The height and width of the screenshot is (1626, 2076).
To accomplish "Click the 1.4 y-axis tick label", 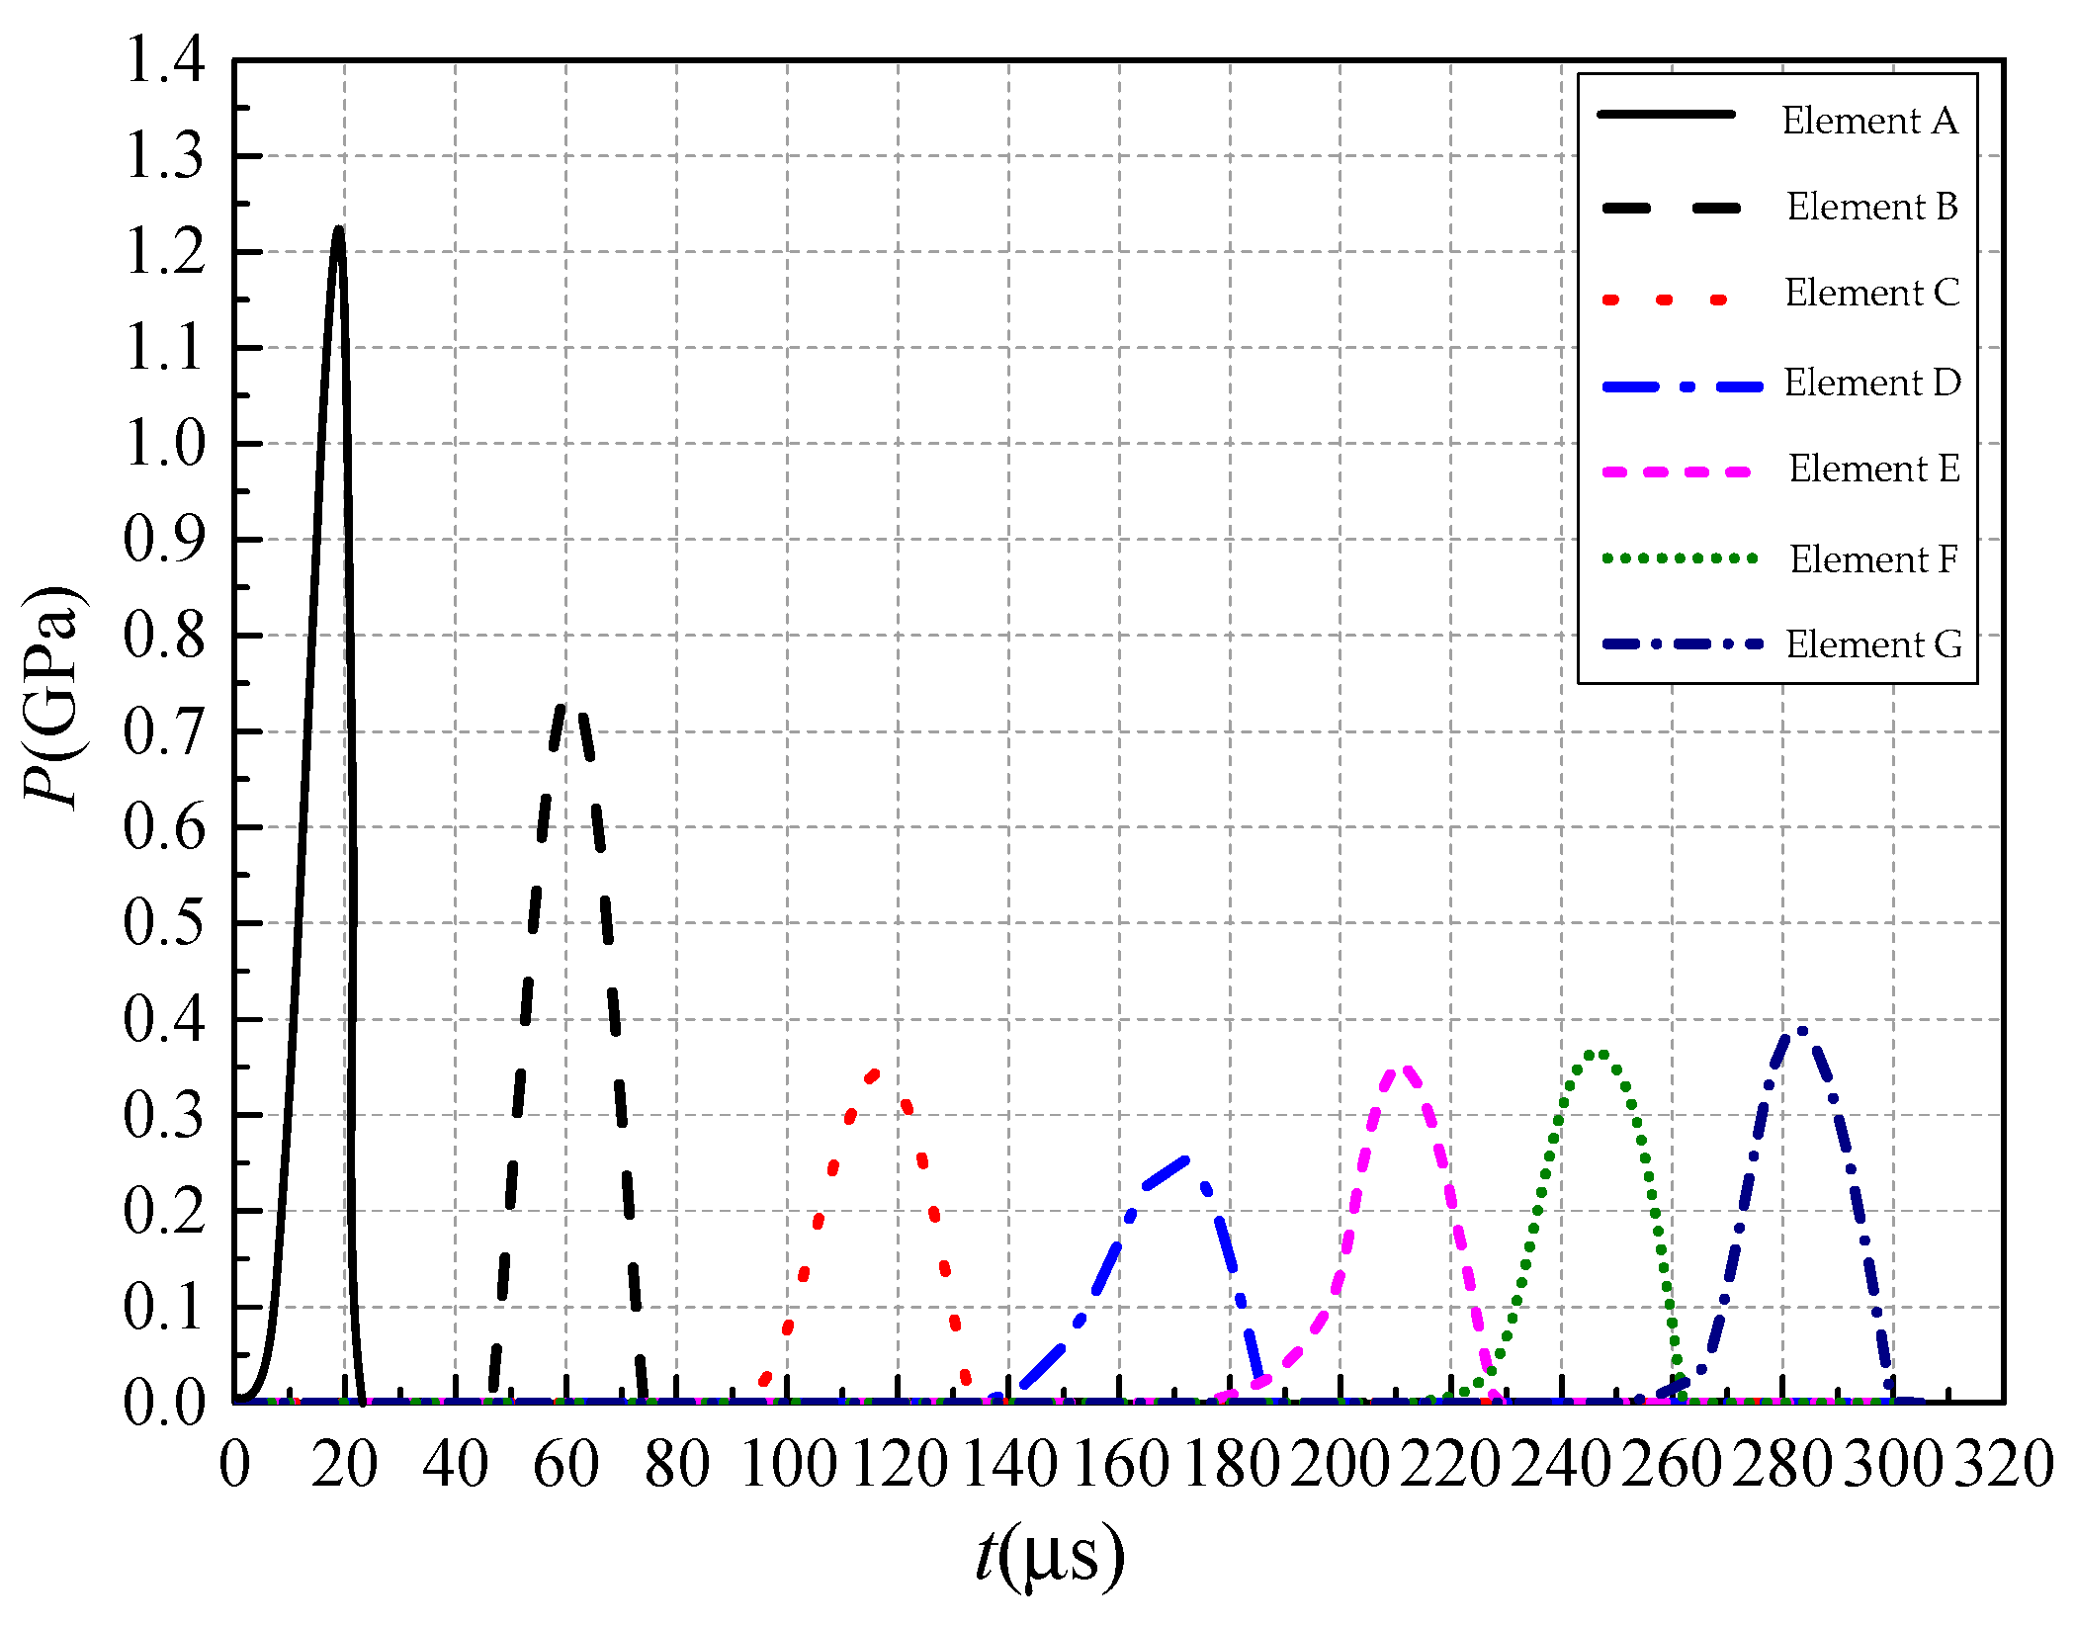I will pos(164,59).
